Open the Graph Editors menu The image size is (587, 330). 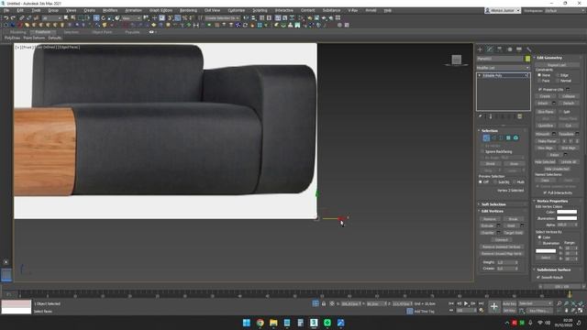click(x=161, y=10)
